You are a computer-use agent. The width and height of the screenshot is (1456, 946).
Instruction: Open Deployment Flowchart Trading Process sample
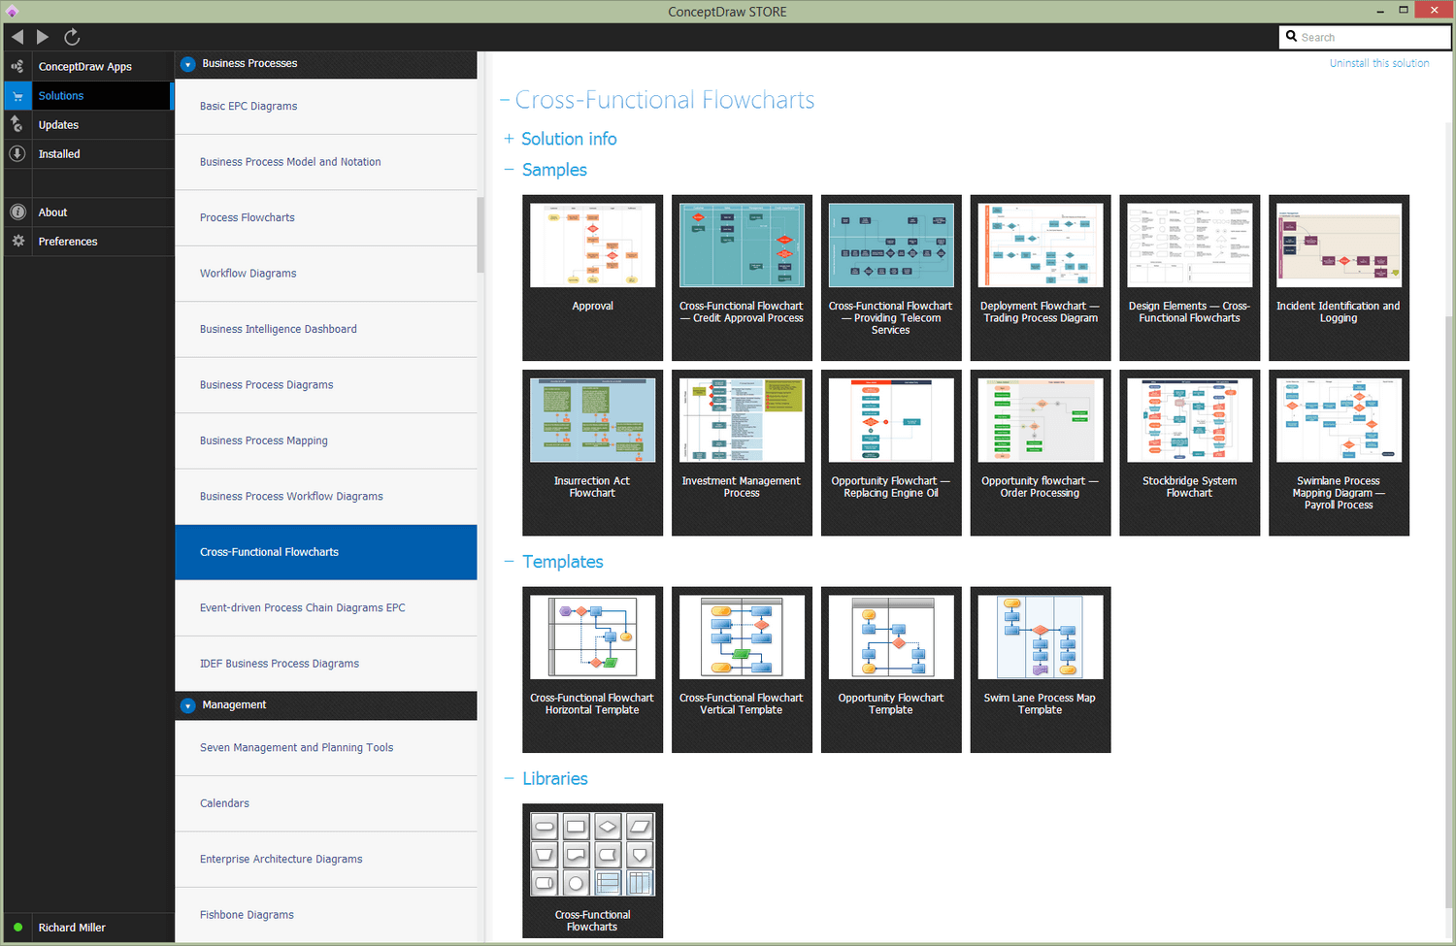[x=1041, y=277]
